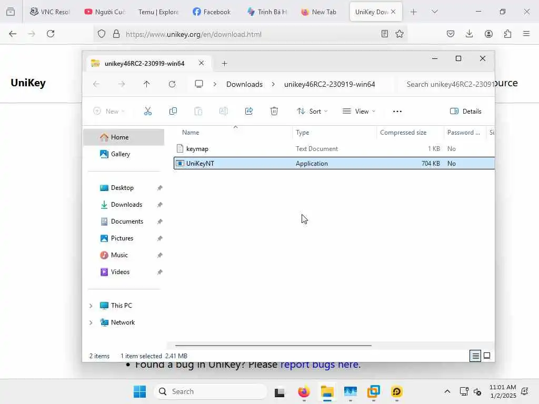The width and height of the screenshot is (539, 404).
Task: Sort by the Name column header
Action: pos(191,132)
